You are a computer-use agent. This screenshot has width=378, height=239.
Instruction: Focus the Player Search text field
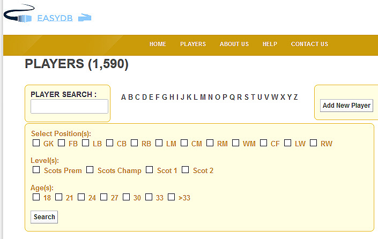69,106
